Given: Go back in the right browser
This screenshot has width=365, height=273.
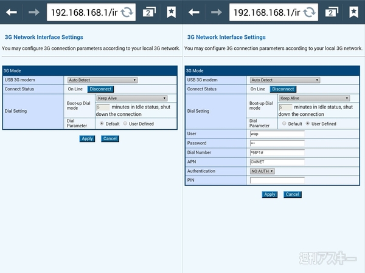Looking at the screenshot, I should tap(194, 12).
